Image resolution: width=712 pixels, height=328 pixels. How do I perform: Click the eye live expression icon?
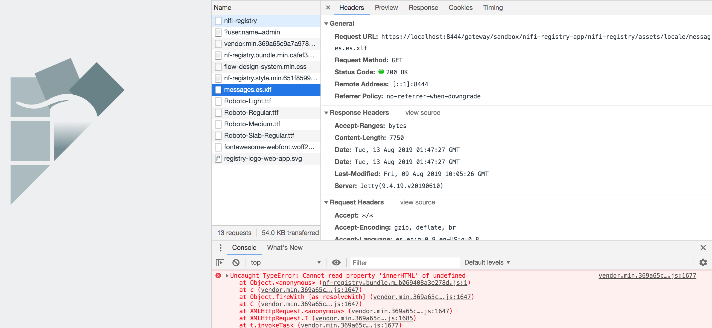[336, 262]
